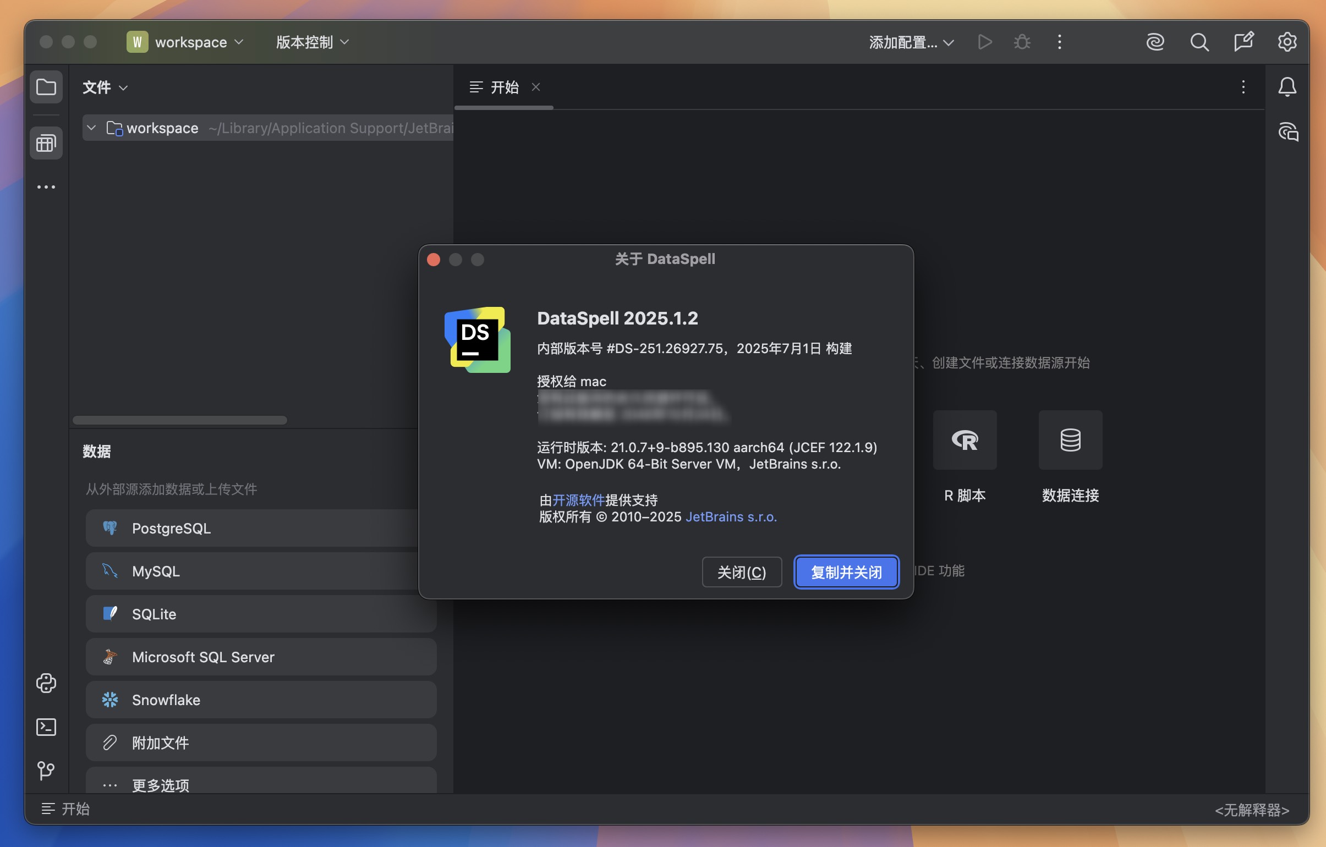Open the JetBrains s.r.o. link

point(731,517)
